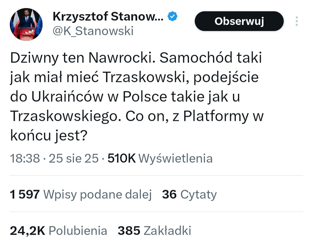This screenshot has width=313, height=242.
Task: Open the 510K Wyświetlenia view count
Action: (x=160, y=158)
